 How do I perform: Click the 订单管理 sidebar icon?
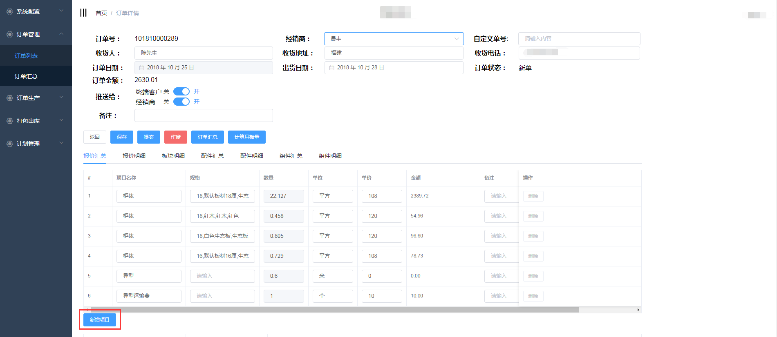(x=10, y=34)
